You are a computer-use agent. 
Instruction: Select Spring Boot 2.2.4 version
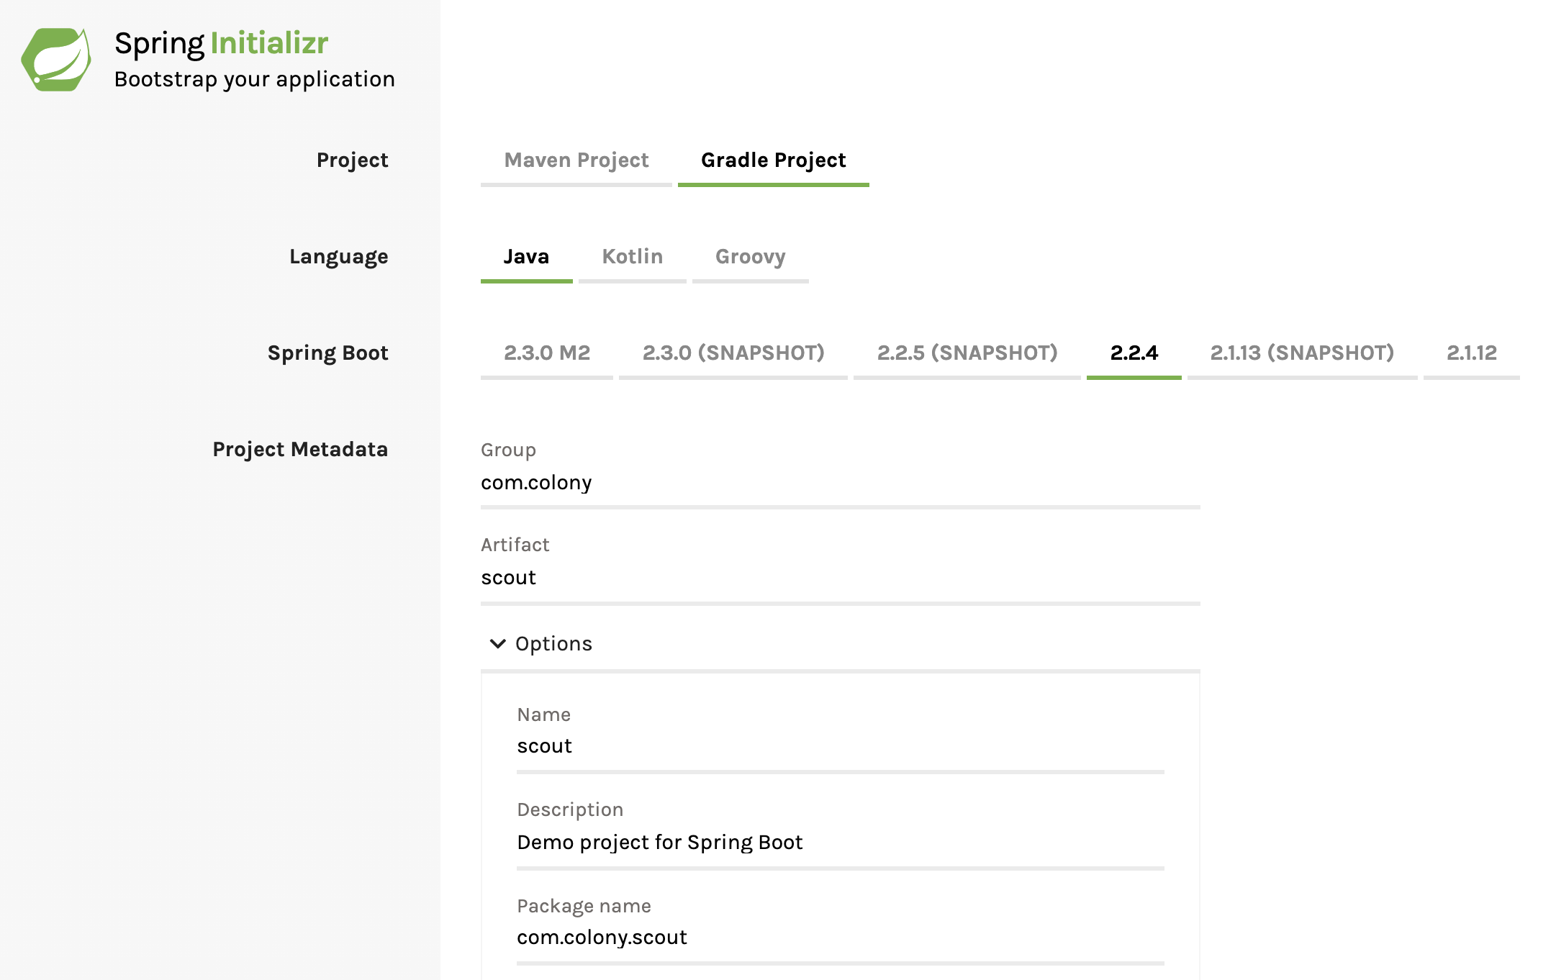(x=1134, y=353)
